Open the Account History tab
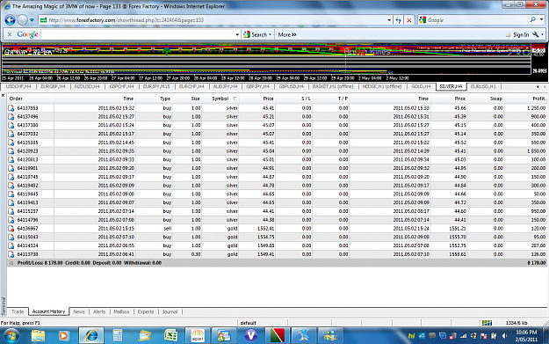The image size is (549, 344). pos(48,311)
